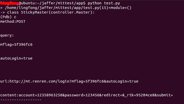Screen dimensions: 184x104
Task: Click the dashed separator line at bottom
Action: tap(20, 100)
